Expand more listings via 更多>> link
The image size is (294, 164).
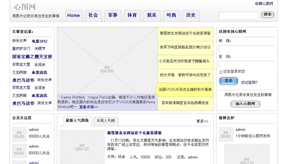(x=202, y=121)
